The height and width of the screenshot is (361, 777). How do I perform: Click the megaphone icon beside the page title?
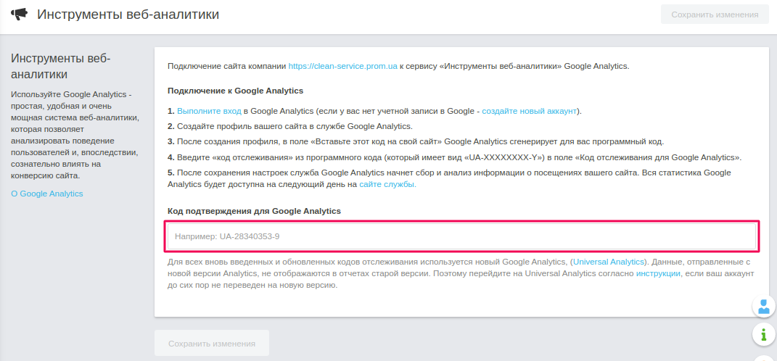click(20, 14)
